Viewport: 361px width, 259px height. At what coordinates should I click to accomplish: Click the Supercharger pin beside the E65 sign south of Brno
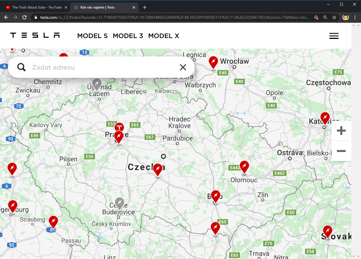coord(215,228)
